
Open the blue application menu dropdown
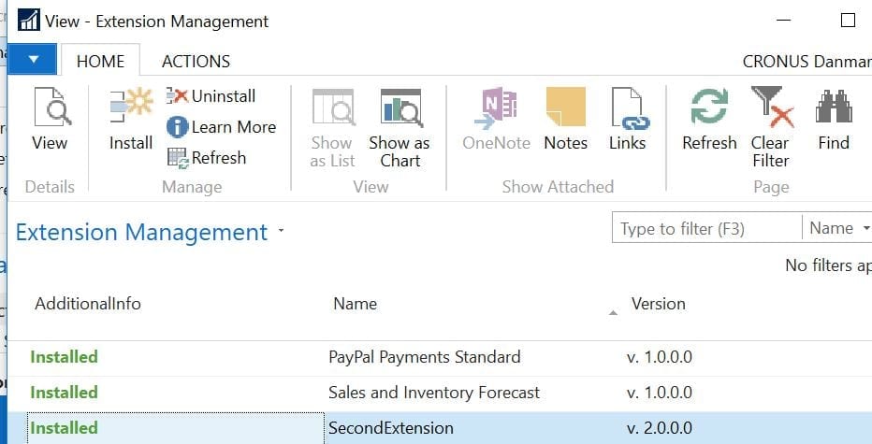tap(34, 59)
